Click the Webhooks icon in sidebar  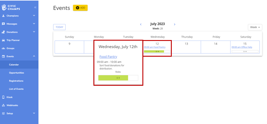pos(3,105)
